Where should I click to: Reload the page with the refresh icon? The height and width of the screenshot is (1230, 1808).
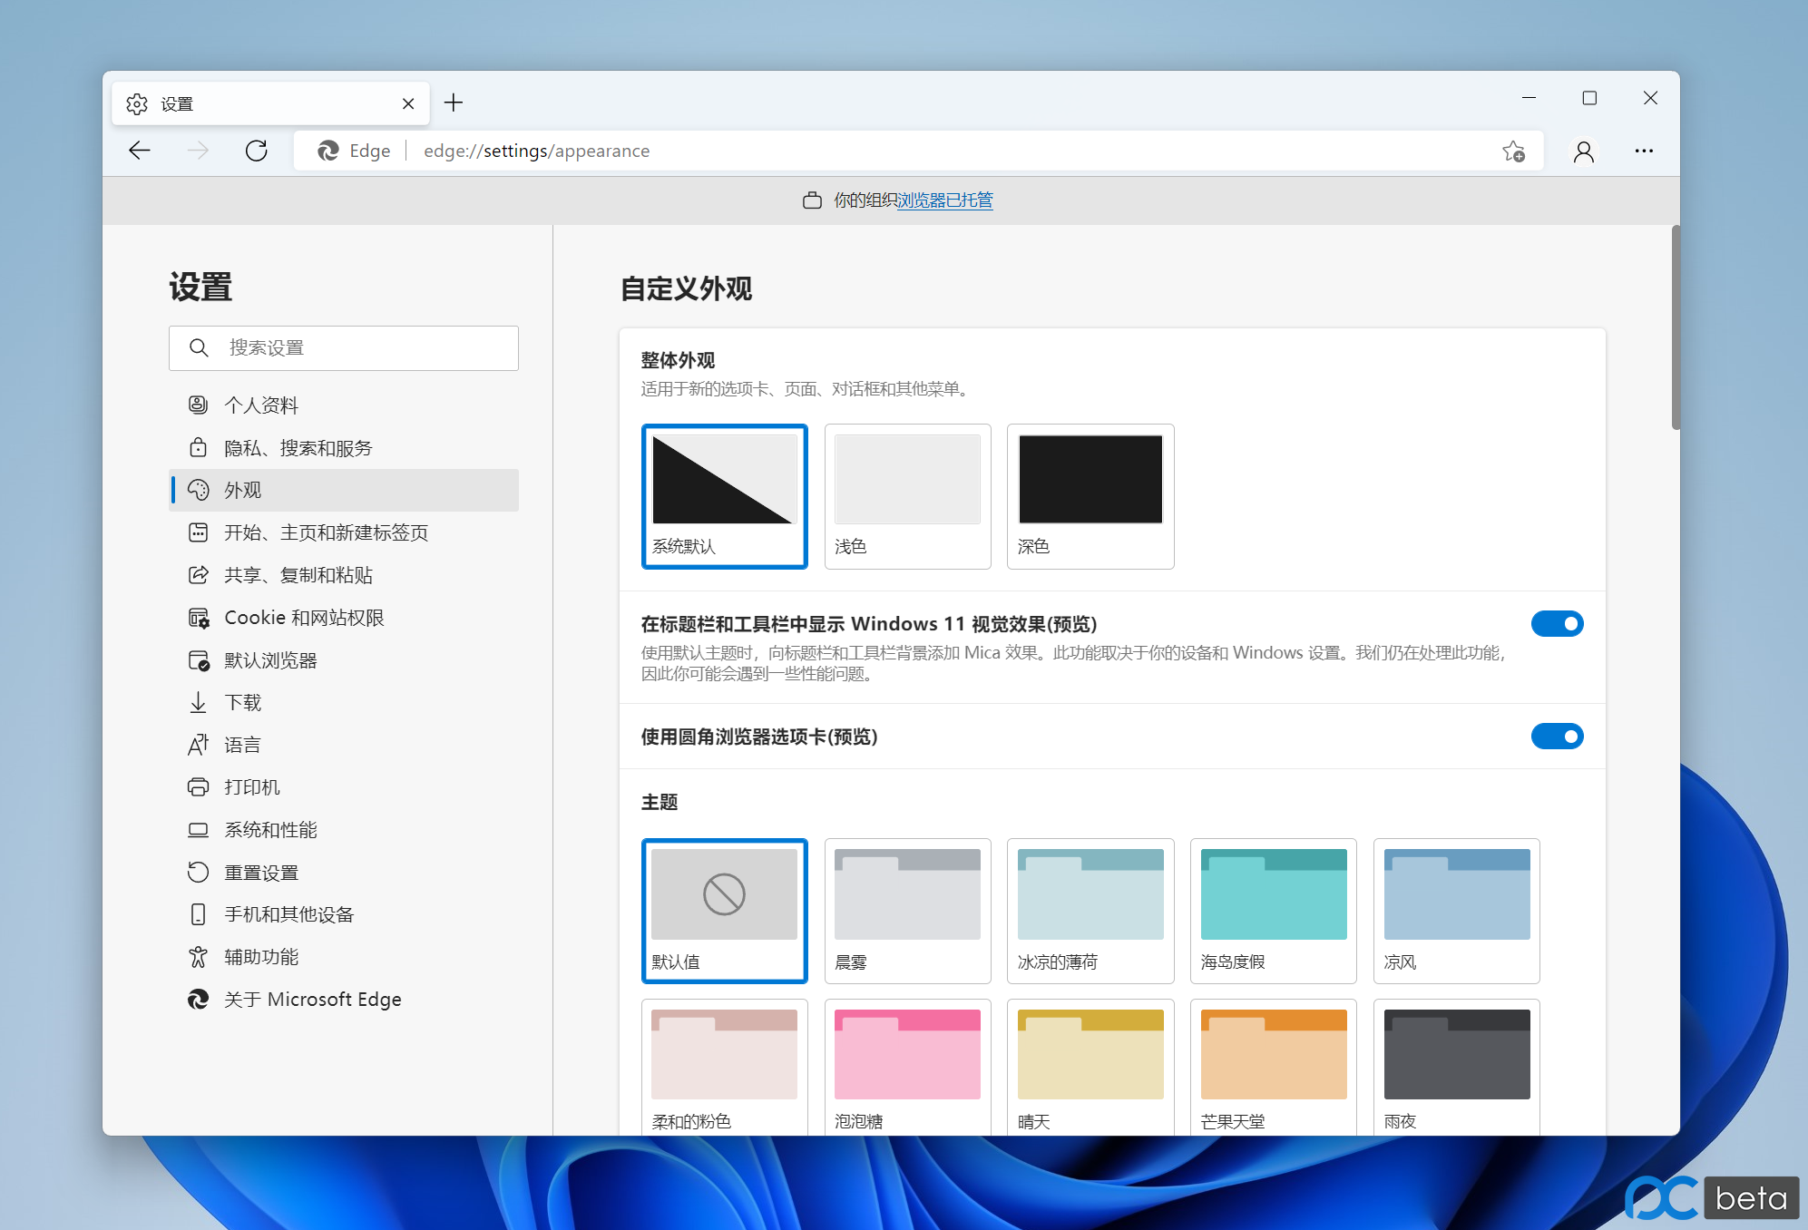257,151
